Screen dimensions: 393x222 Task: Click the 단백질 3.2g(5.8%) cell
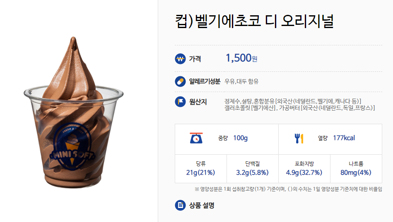click(253, 168)
